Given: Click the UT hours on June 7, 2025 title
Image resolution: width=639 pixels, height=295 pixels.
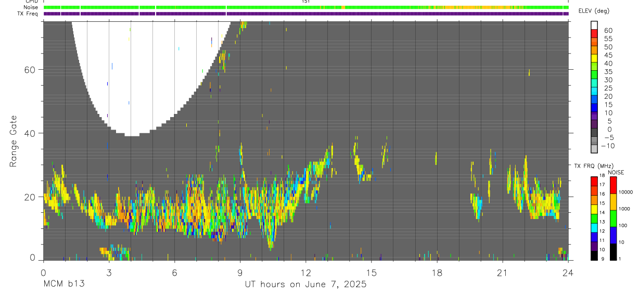Looking at the screenshot, I should click(x=305, y=285).
